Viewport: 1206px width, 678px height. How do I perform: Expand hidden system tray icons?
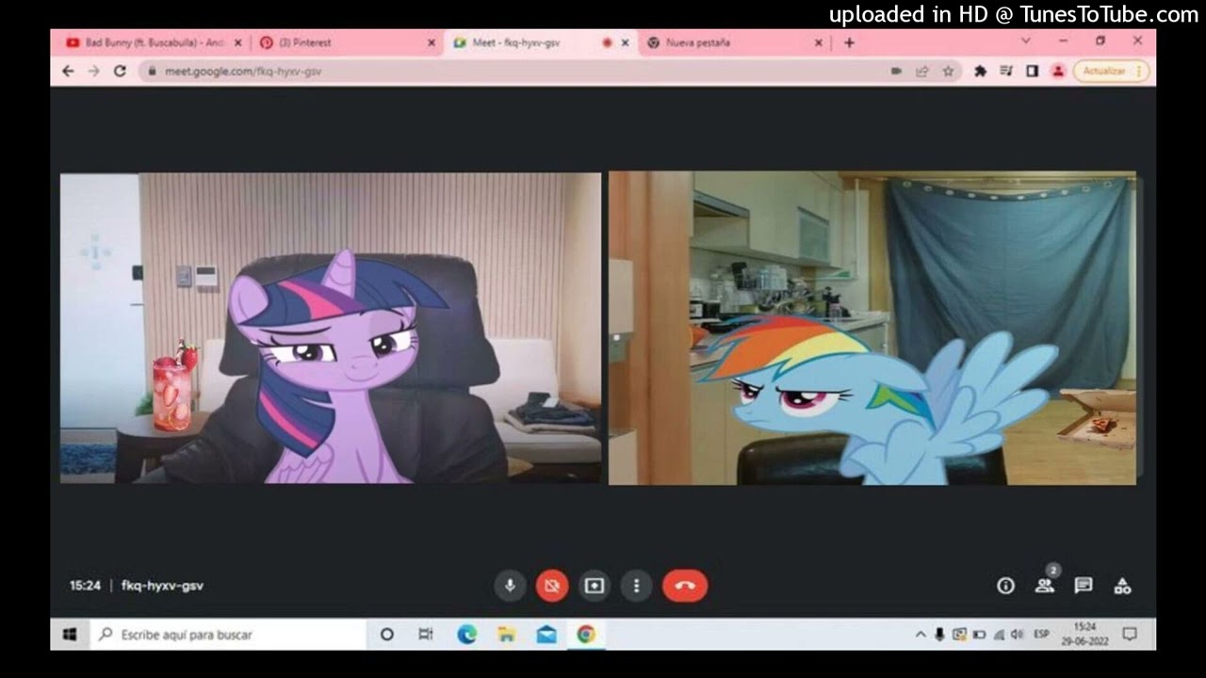coord(921,635)
